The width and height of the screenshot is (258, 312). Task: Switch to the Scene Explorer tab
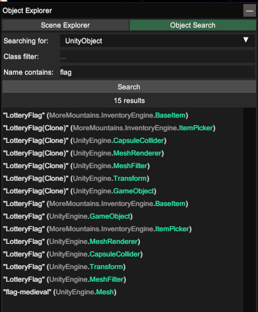pyautogui.click(x=66, y=25)
